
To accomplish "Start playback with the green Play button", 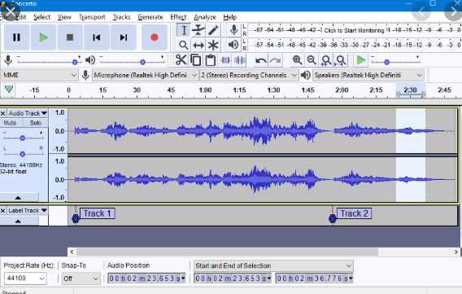I will coord(43,37).
